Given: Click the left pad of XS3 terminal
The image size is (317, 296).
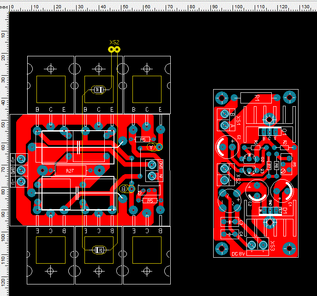Looking at the screenshot, I should [x=251, y=245].
